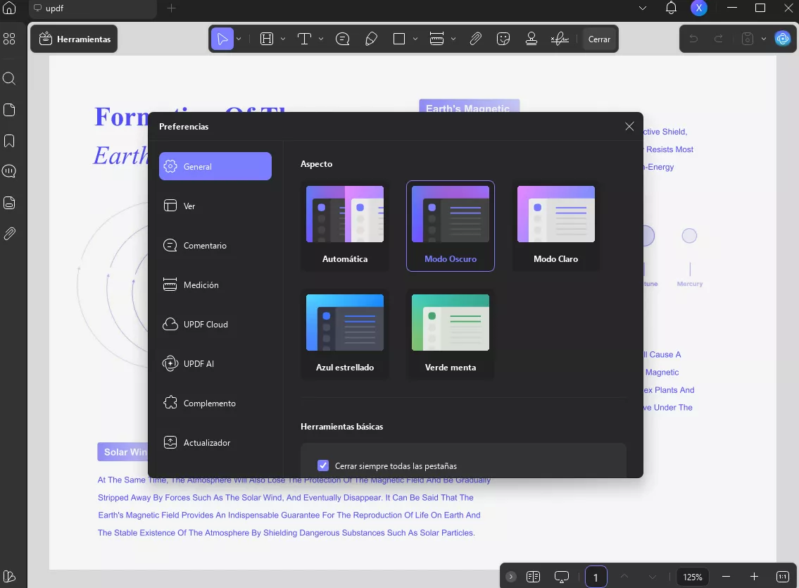
Task: Select the Medición preferences tab
Action: [x=215, y=284]
